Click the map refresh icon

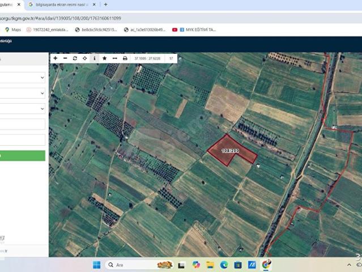click(75, 58)
